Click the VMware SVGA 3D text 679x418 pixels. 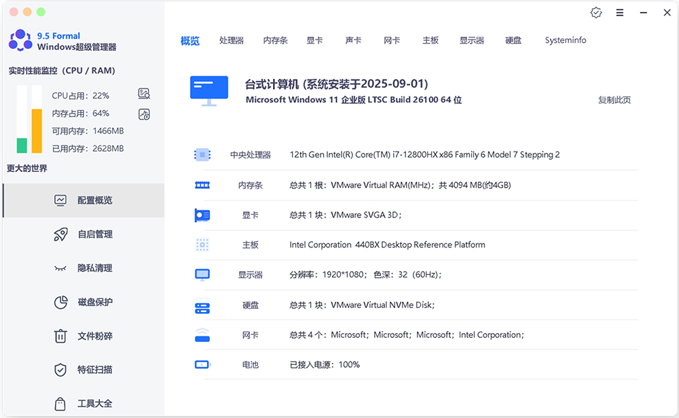pos(346,215)
